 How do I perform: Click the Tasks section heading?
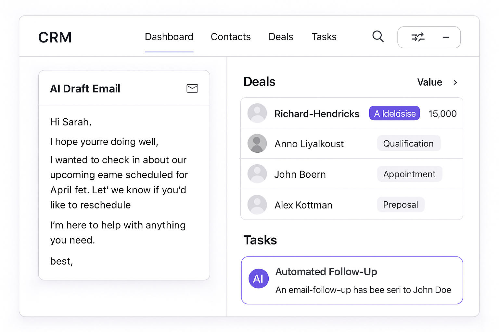(260, 240)
